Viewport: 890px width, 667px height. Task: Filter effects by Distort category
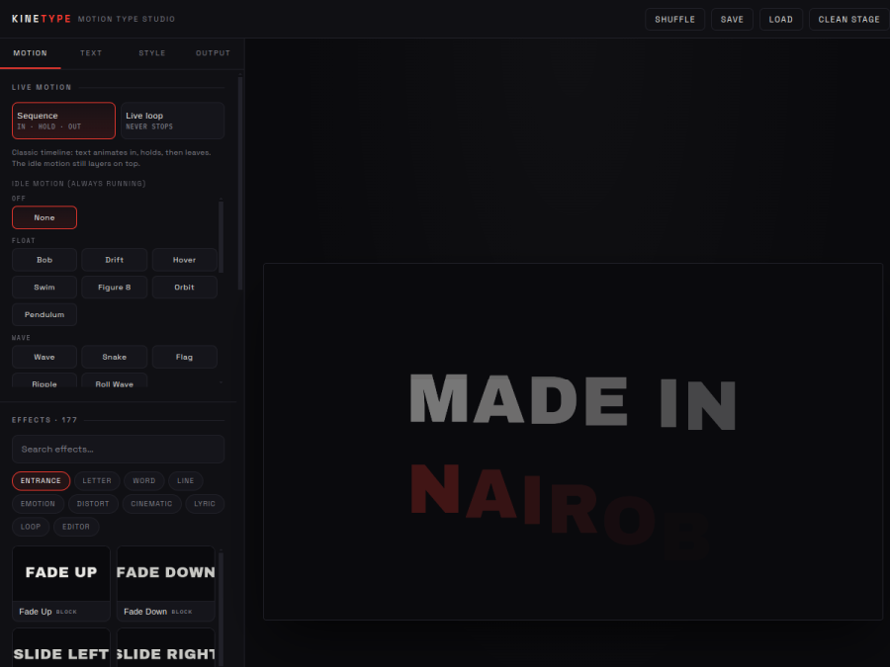click(93, 504)
